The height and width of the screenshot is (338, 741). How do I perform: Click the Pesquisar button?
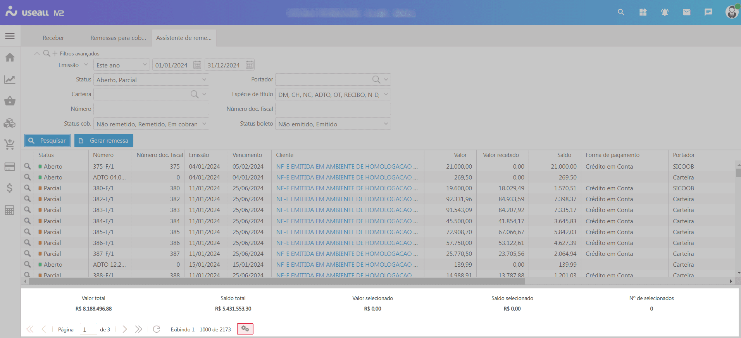click(x=48, y=140)
